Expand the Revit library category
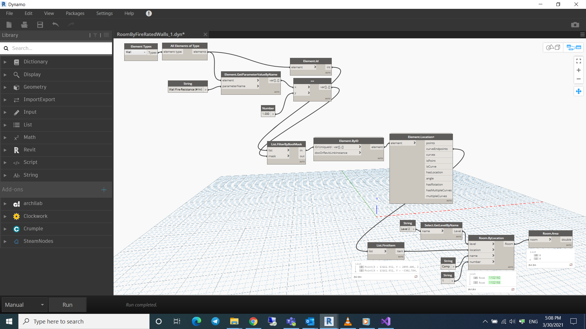This screenshot has width=586, height=329. 5,150
